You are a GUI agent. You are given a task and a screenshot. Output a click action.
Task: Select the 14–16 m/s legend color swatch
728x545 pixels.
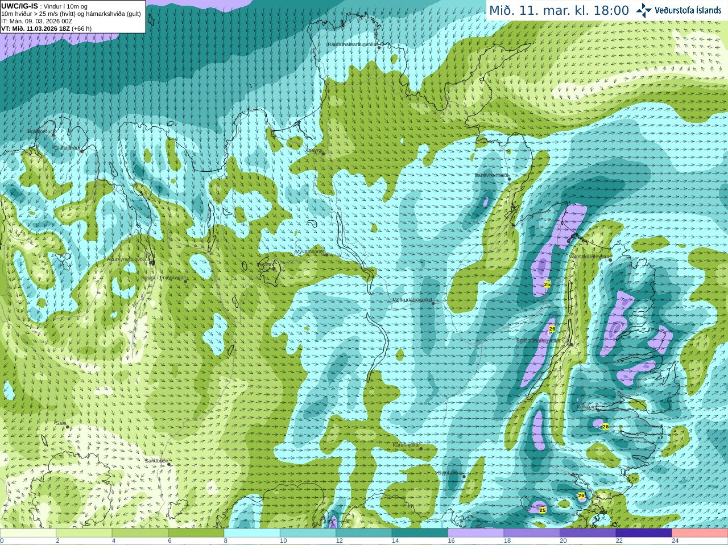pos(420,533)
